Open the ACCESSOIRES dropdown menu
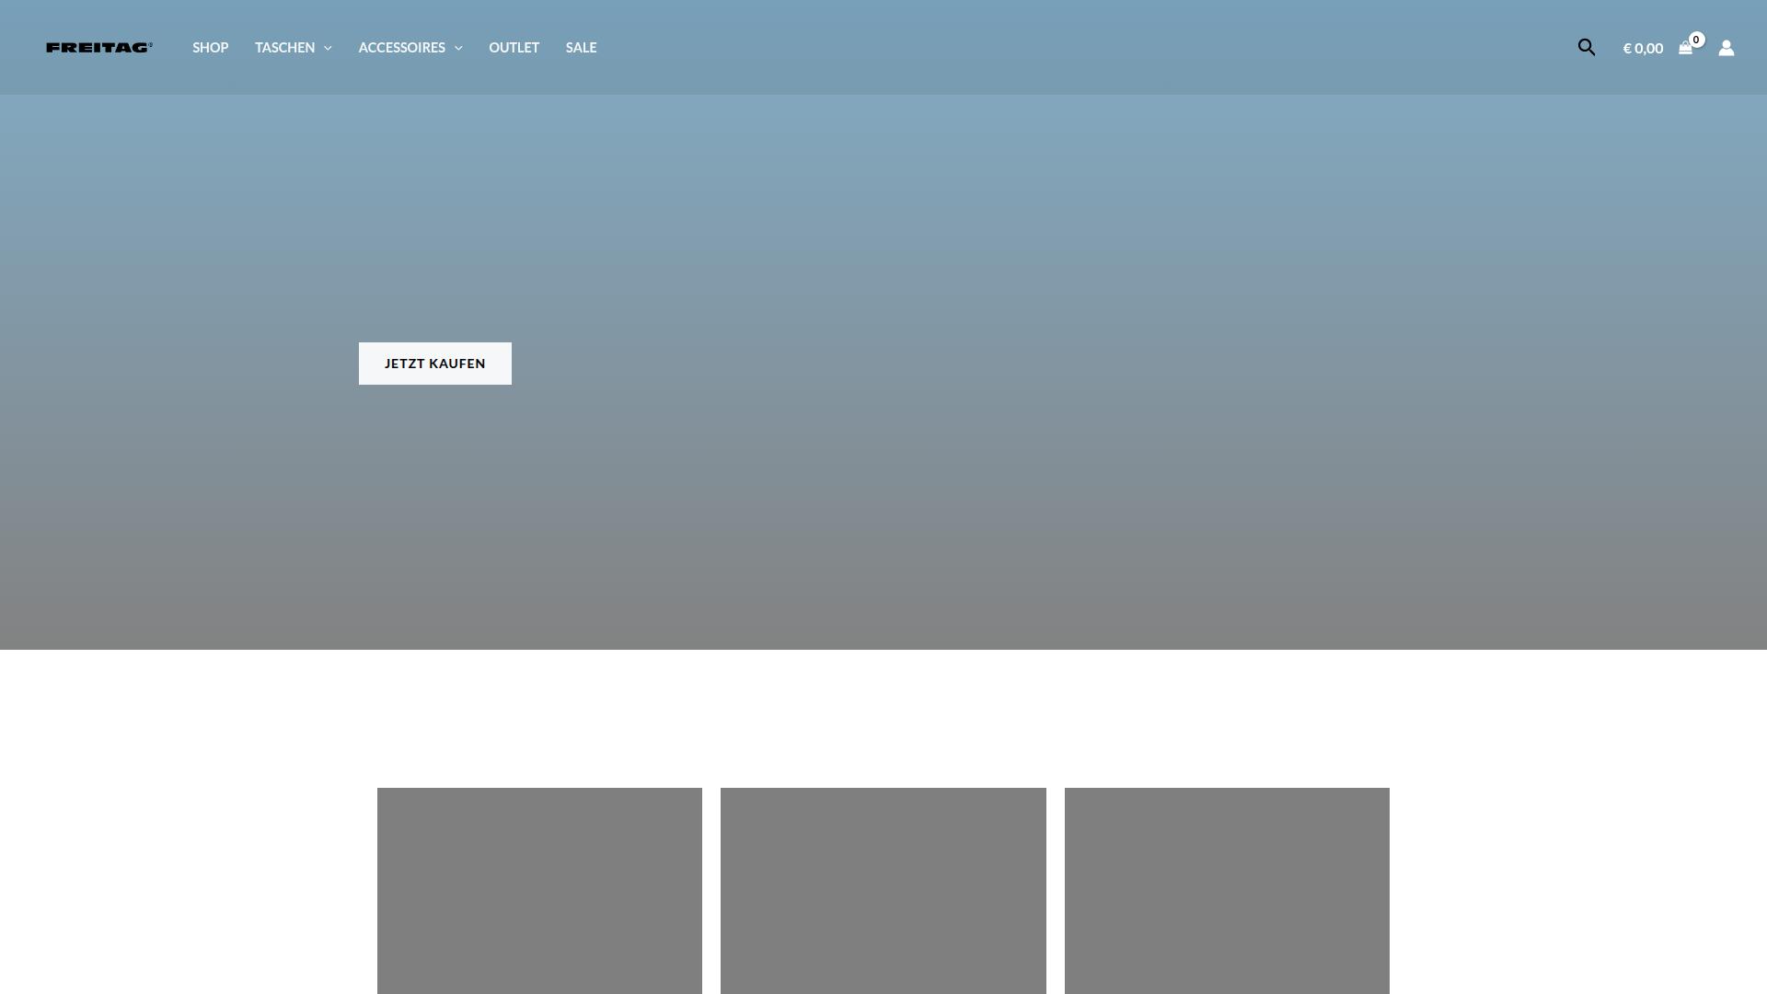Screen dimensions: 1767x994 [x=402, y=47]
